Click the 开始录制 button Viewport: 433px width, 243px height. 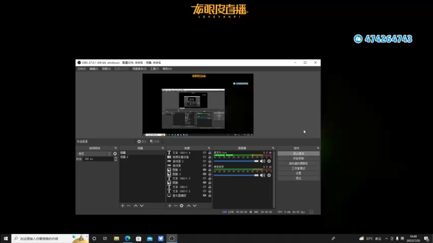click(x=299, y=158)
